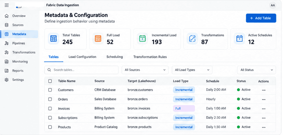The image size is (283, 135).
Task: Open actions menu for Products row
Action: (x=264, y=127)
